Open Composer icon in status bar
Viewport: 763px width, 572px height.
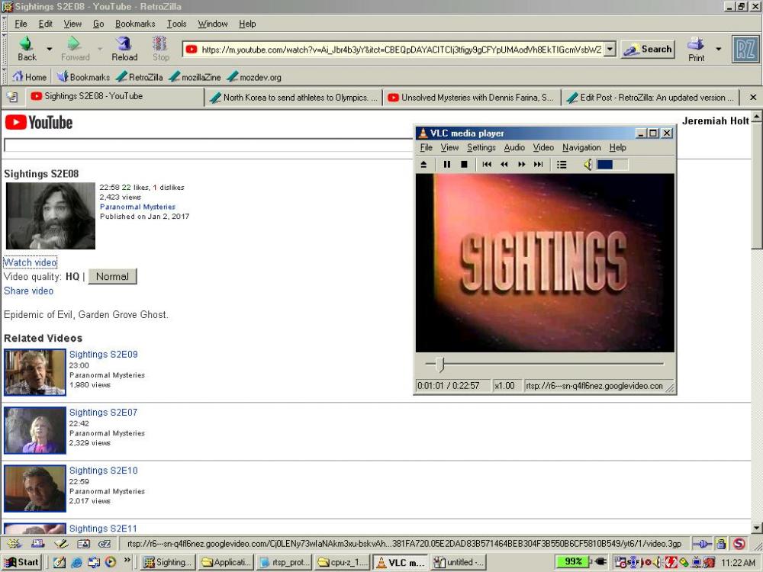pos(61,543)
